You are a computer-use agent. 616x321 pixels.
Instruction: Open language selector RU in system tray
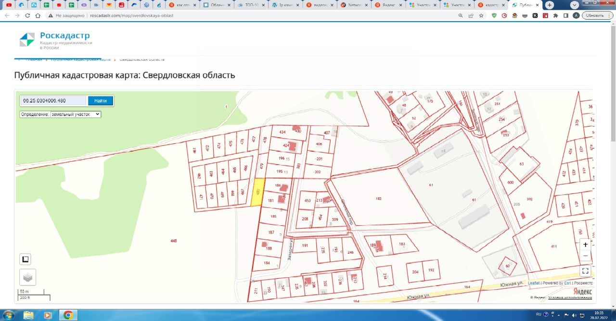[x=539, y=314]
